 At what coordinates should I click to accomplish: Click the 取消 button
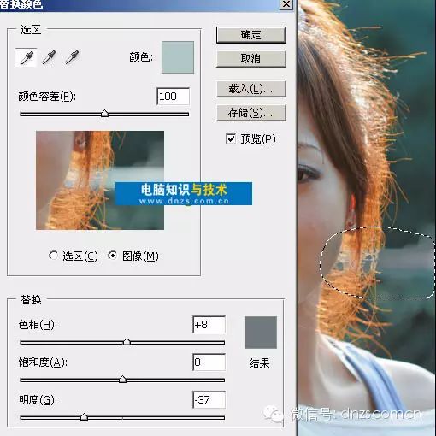click(251, 59)
